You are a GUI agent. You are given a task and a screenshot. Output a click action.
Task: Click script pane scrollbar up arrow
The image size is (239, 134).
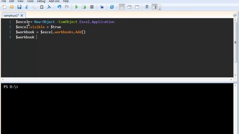click(x=235, y=20)
